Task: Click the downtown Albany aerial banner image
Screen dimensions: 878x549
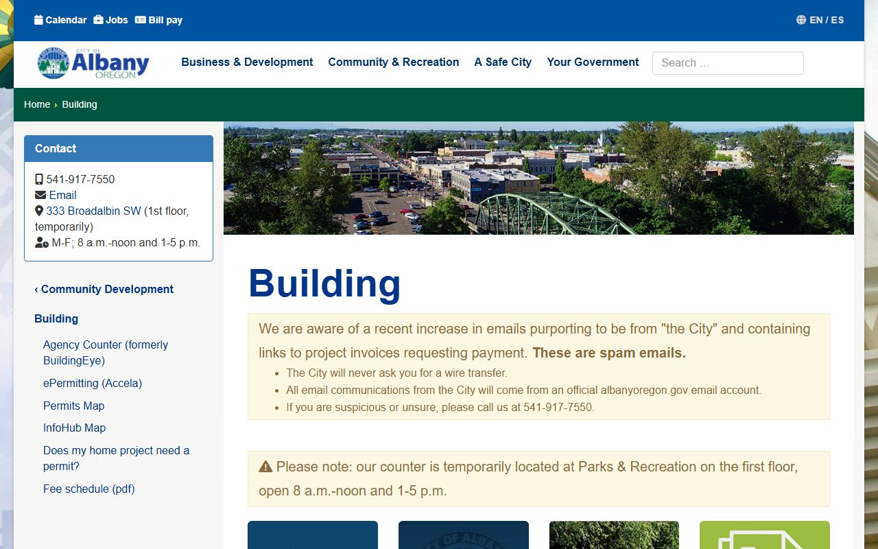Action: coord(538,178)
